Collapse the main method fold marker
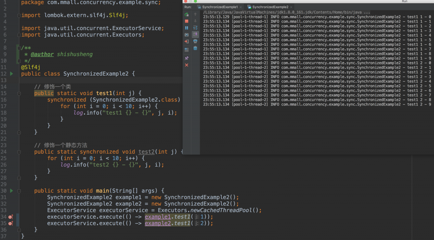The width and height of the screenshot is (434, 240). point(18,191)
